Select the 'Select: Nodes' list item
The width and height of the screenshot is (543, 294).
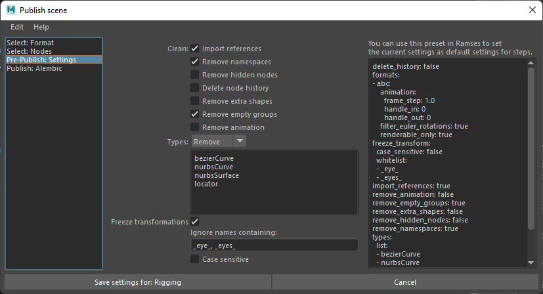29,51
